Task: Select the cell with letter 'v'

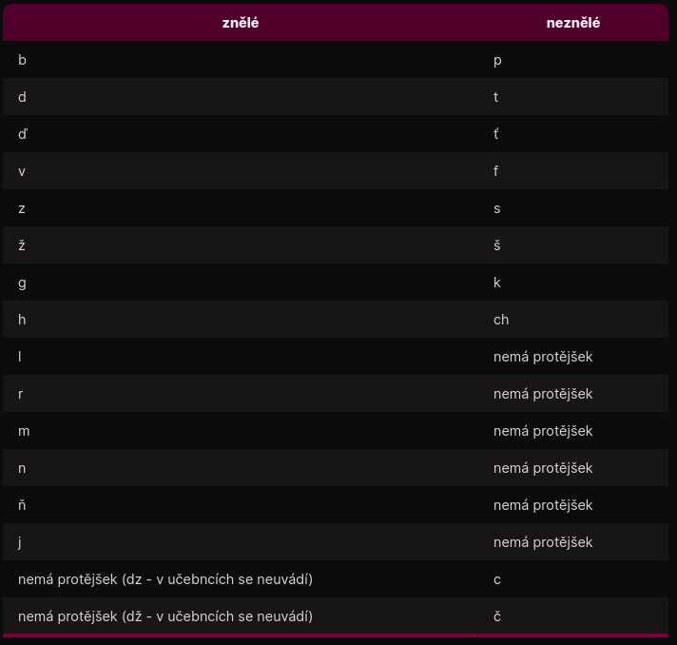Action: click(241, 171)
